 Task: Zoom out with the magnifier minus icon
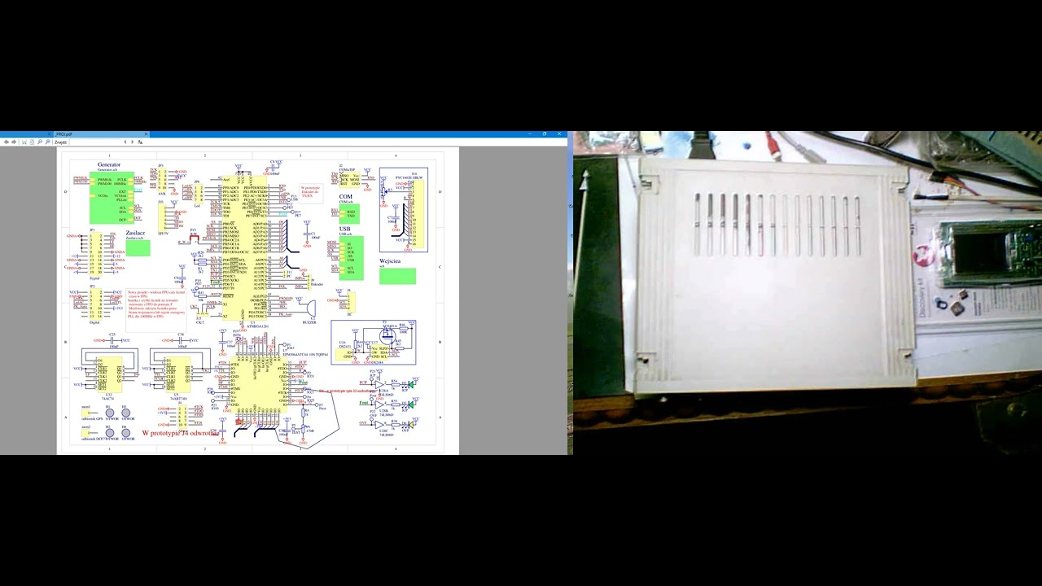(40, 142)
